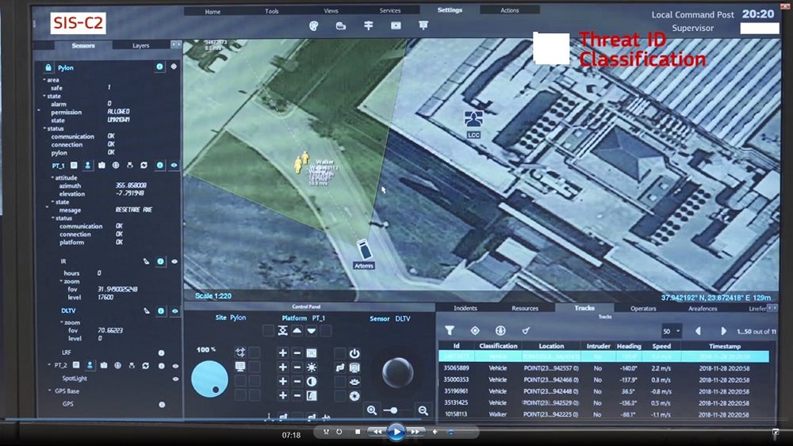The image size is (793, 446).
Task: Toggle SpotLight visibility eye icon
Action: pyautogui.click(x=174, y=379)
